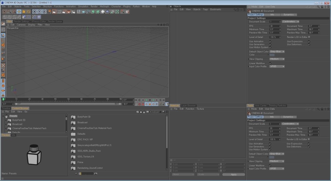The height and width of the screenshot is (181, 331).
Task: Toggle the Z axis lock
Action: point(44,12)
